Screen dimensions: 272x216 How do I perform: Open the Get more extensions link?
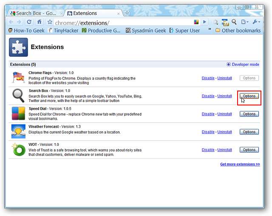click(x=240, y=164)
